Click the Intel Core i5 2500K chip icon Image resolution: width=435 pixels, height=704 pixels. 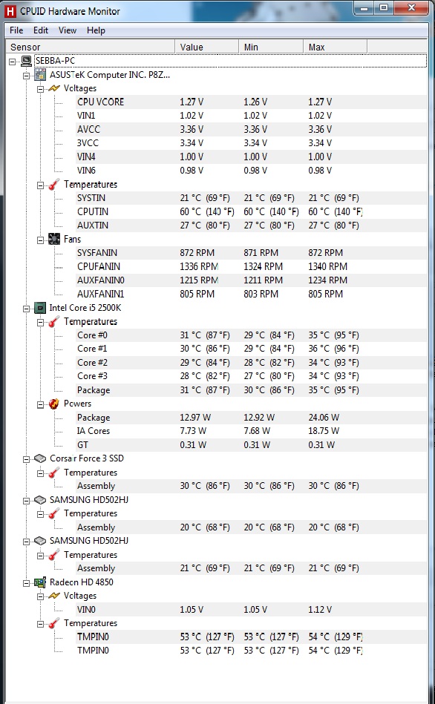pyautogui.click(x=40, y=308)
